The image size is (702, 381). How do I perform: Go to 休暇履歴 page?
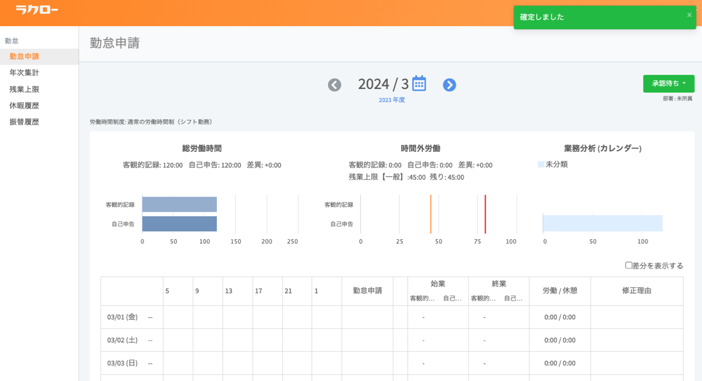pyautogui.click(x=24, y=105)
